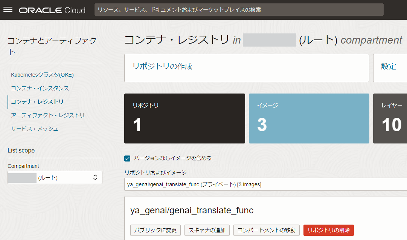Select コンテナ・レジストリ in sidebar
This screenshot has height=240, width=407.
tap(37, 102)
